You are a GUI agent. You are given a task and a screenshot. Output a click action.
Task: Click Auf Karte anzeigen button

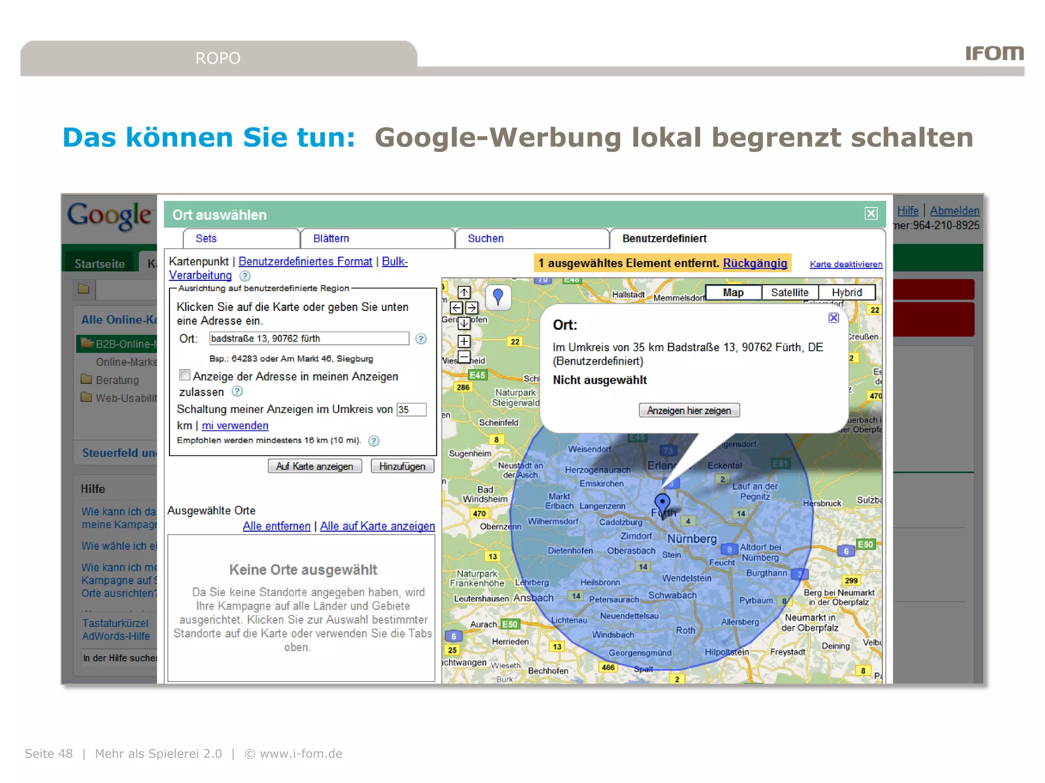315,466
